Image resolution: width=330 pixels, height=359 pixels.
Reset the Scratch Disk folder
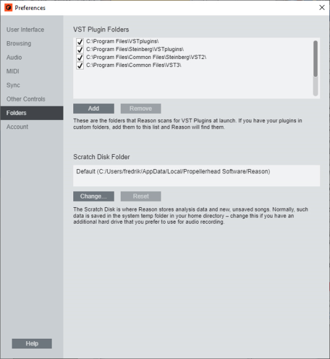141,196
